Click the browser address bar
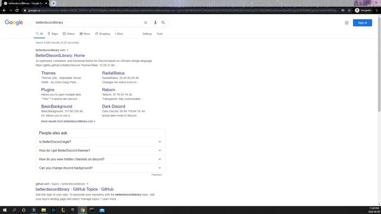Screen dimensions: 381x214 pos(182,11)
